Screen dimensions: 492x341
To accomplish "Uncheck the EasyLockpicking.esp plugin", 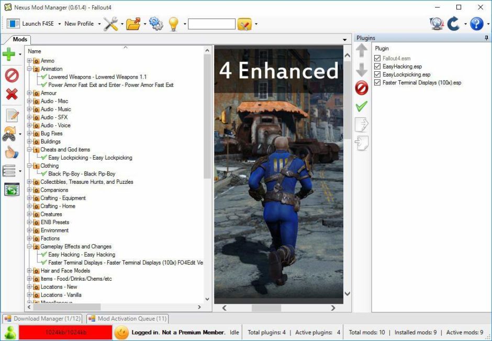I will pyautogui.click(x=377, y=74).
